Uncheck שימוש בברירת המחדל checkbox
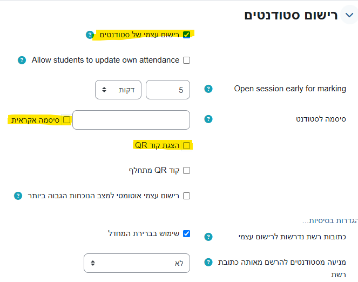 pos(187,233)
